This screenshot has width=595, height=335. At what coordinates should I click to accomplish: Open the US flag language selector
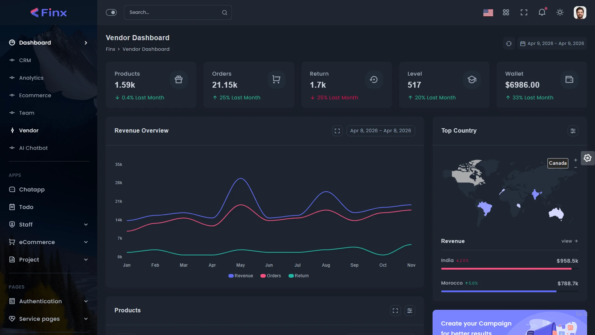coord(488,12)
